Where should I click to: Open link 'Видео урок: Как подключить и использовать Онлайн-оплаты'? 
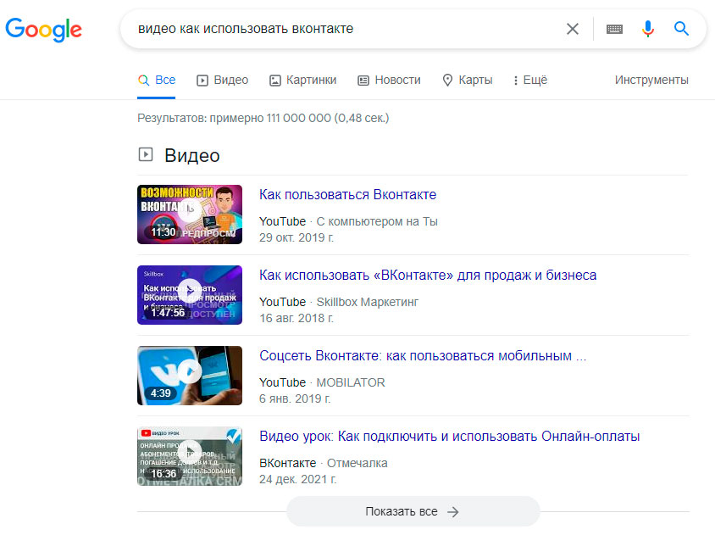[x=449, y=436]
